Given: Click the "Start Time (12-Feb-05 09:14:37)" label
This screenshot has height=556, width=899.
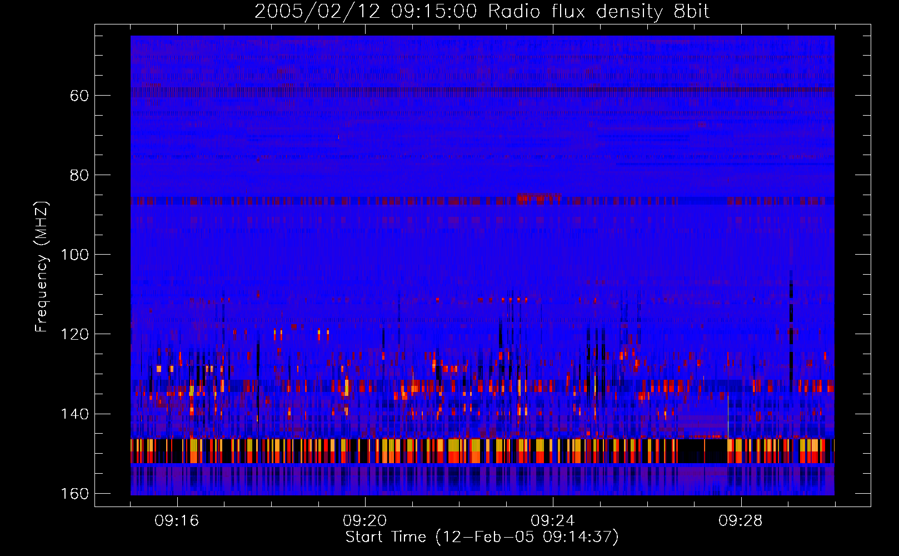Looking at the screenshot, I should pyautogui.click(x=482, y=537).
